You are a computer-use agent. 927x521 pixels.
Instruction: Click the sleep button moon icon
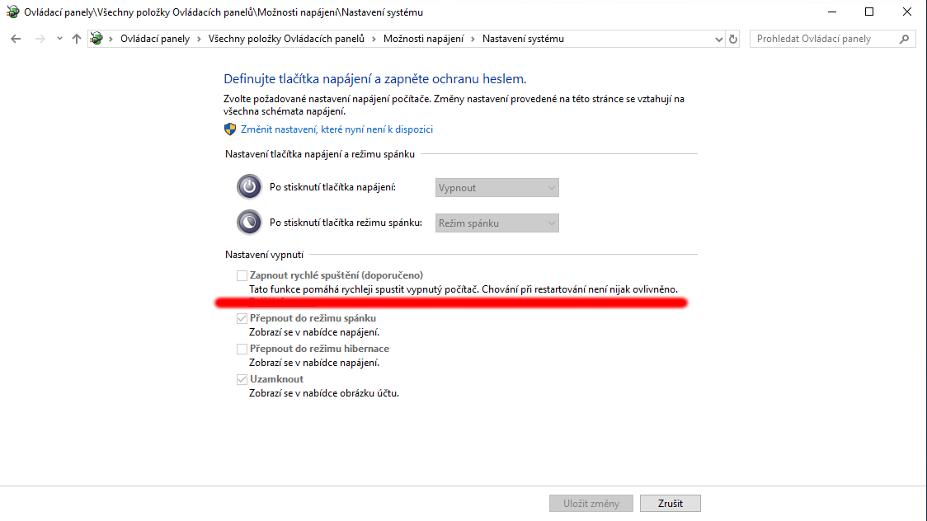tap(249, 223)
